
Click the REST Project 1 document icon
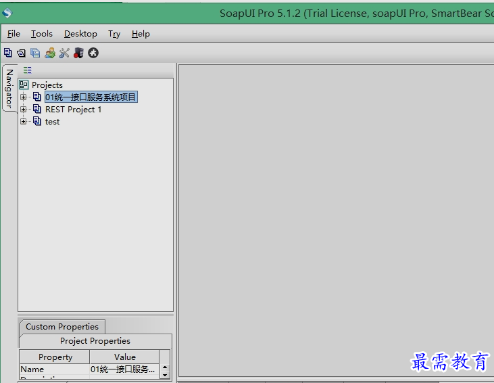37,109
